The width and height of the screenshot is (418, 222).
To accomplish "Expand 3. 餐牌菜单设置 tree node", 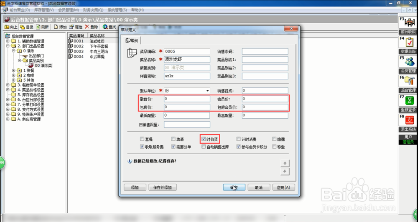I will pyautogui.click(x=8, y=85).
